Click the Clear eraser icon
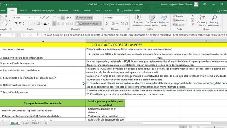 pyautogui.click(x=192, y=25)
